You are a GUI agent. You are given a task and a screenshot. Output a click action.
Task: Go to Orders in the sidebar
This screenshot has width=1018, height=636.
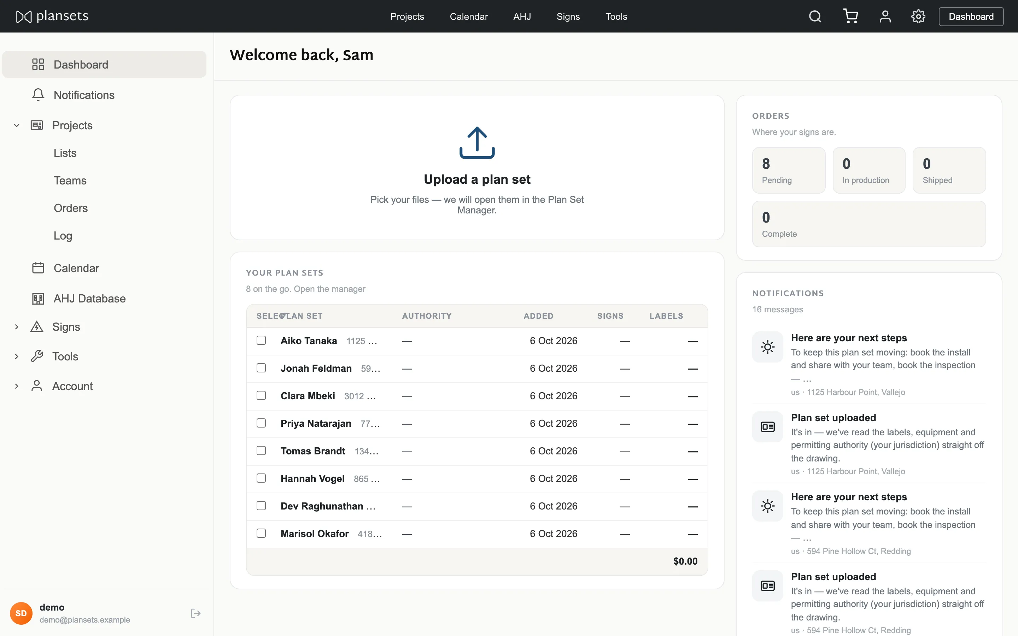coord(71,208)
